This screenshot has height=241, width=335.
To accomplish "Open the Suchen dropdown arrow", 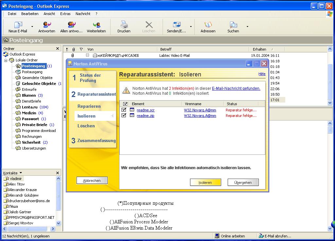I will pos(247,27).
